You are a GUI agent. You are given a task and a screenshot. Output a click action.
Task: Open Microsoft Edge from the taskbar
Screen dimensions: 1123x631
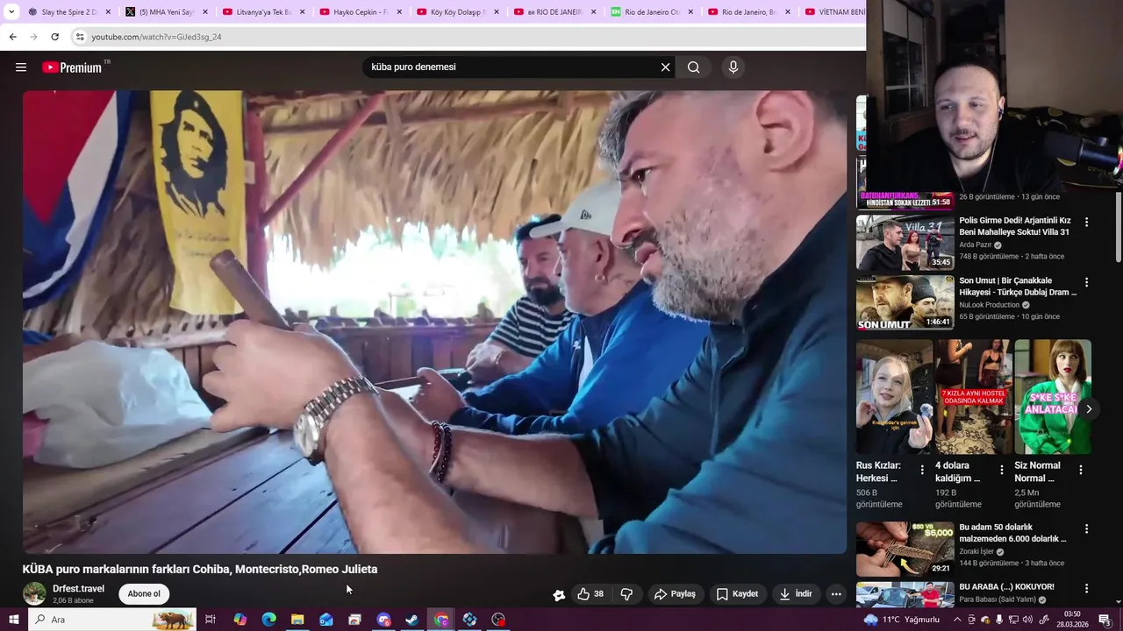pyautogui.click(x=269, y=620)
